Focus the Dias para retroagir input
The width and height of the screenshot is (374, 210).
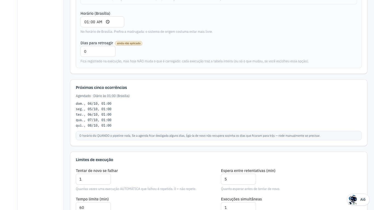coord(98,51)
